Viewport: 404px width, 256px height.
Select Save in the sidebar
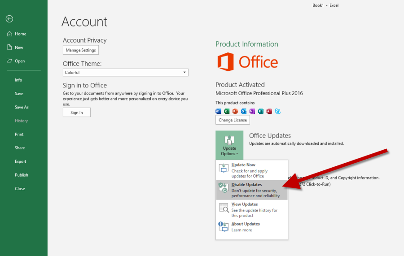(x=19, y=94)
